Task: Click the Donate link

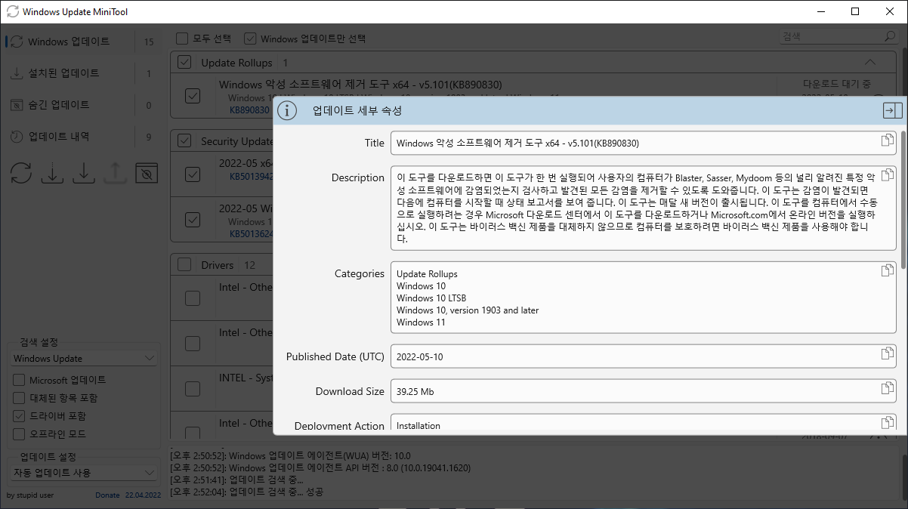Action: (x=107, y=495)
